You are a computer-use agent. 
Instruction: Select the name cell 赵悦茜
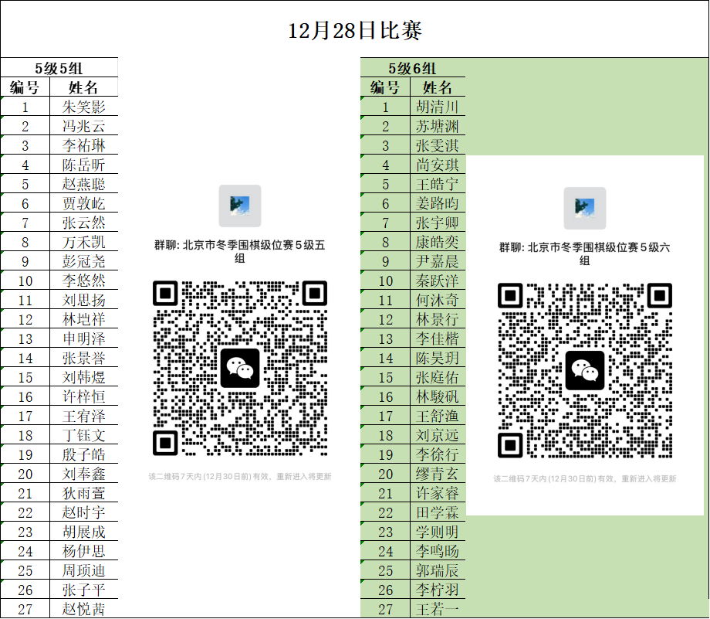tap(84, 609)
